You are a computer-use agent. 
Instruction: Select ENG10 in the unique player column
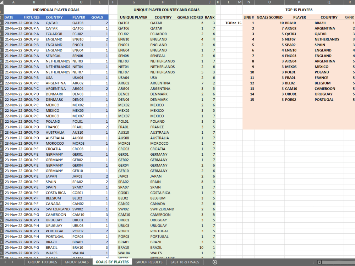133,39
